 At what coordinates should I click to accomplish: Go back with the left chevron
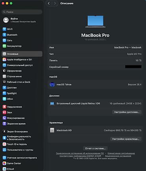pyautogui.click(x=49, y=4)
